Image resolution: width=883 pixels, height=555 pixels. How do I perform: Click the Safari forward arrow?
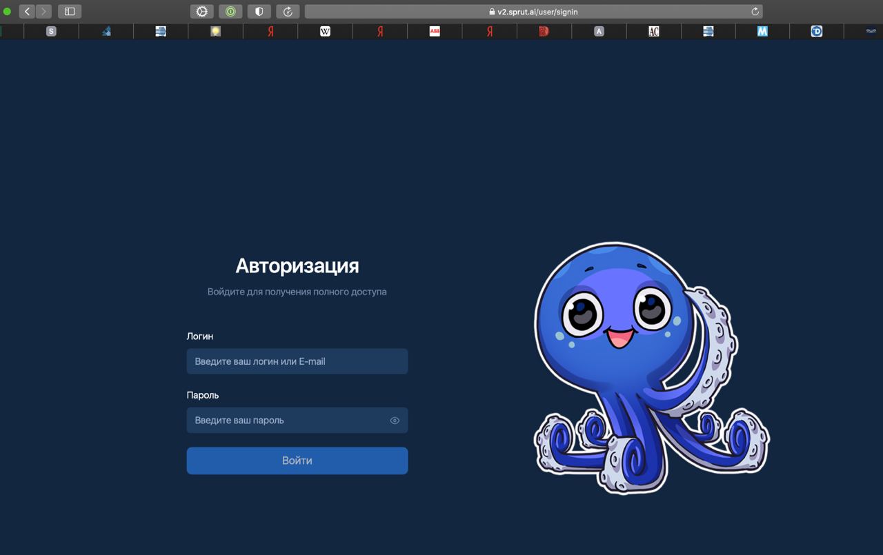click(x=44, y=11)
